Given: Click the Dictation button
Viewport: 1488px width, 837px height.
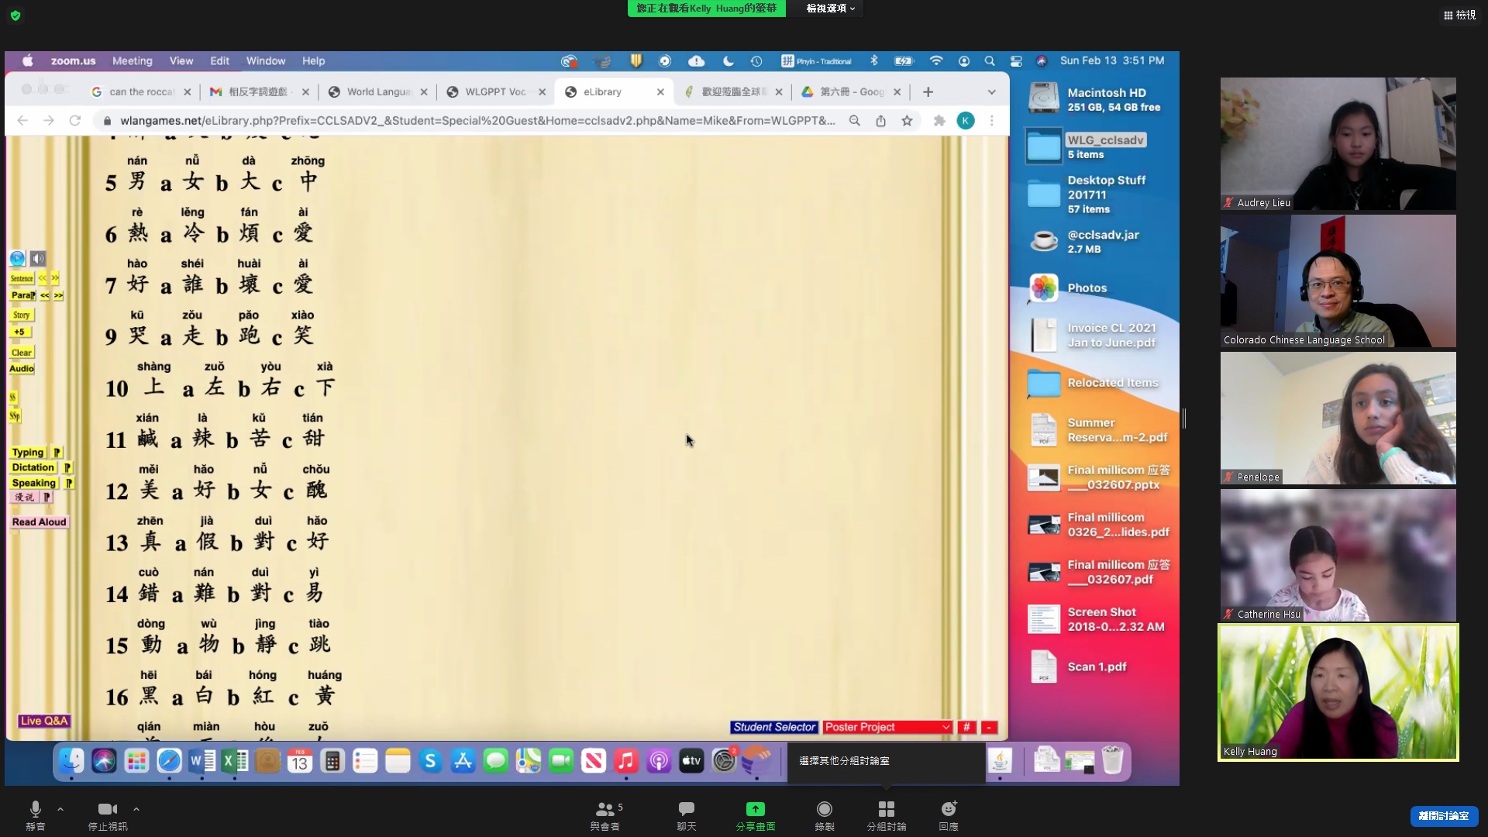Looking at the screenshot, I should 33,467.
